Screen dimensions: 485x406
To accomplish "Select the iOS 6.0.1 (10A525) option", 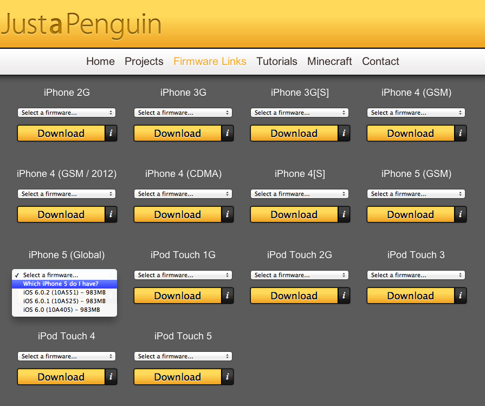I will point(64,302).
